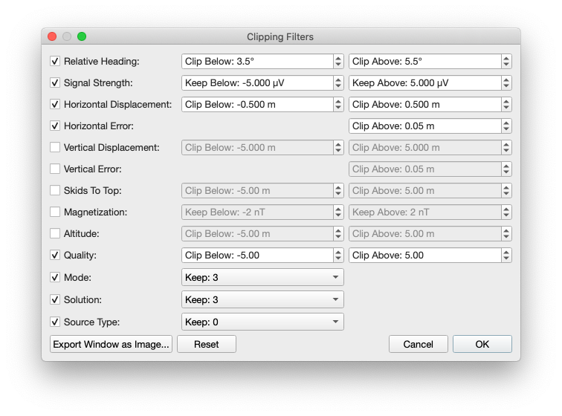
Task: Decrement the Relative Heading Clip Above stepper
Action: (x=506, y=65)
